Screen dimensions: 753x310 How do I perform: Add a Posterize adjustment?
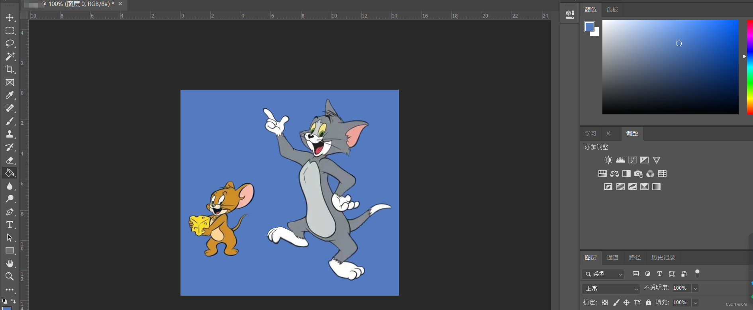[x=620, y=187]
